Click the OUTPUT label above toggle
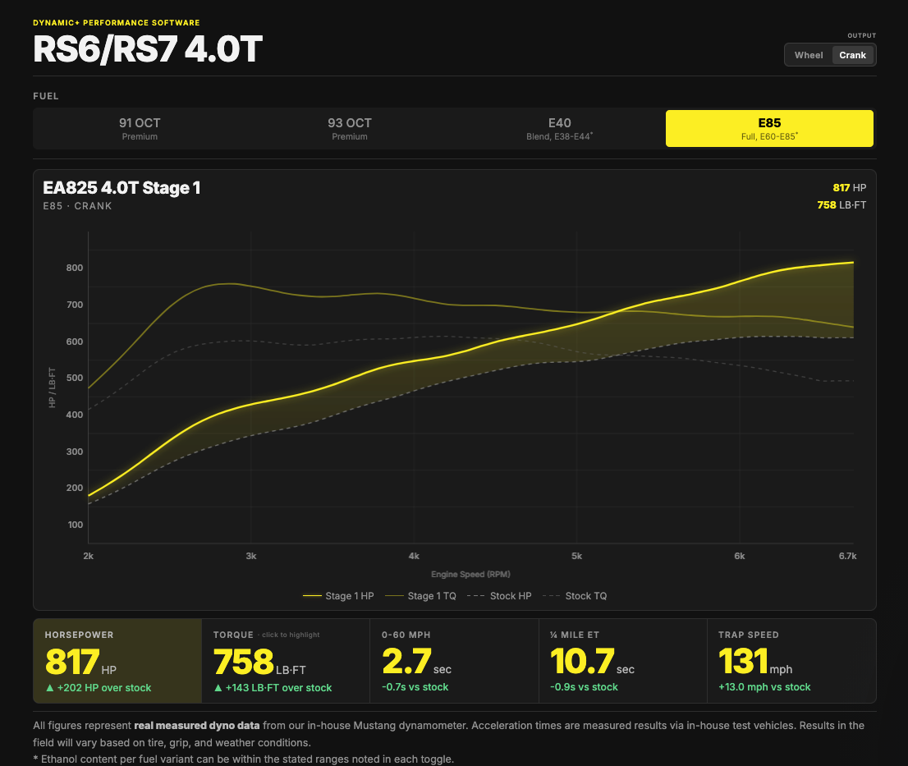The width and height of the screenshot is (908, 766). 862,35
